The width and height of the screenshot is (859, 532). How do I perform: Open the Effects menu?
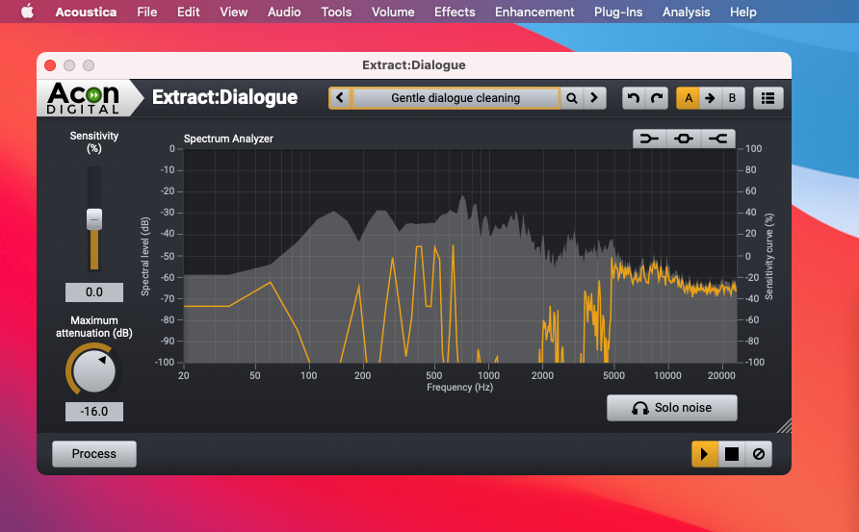455,12
